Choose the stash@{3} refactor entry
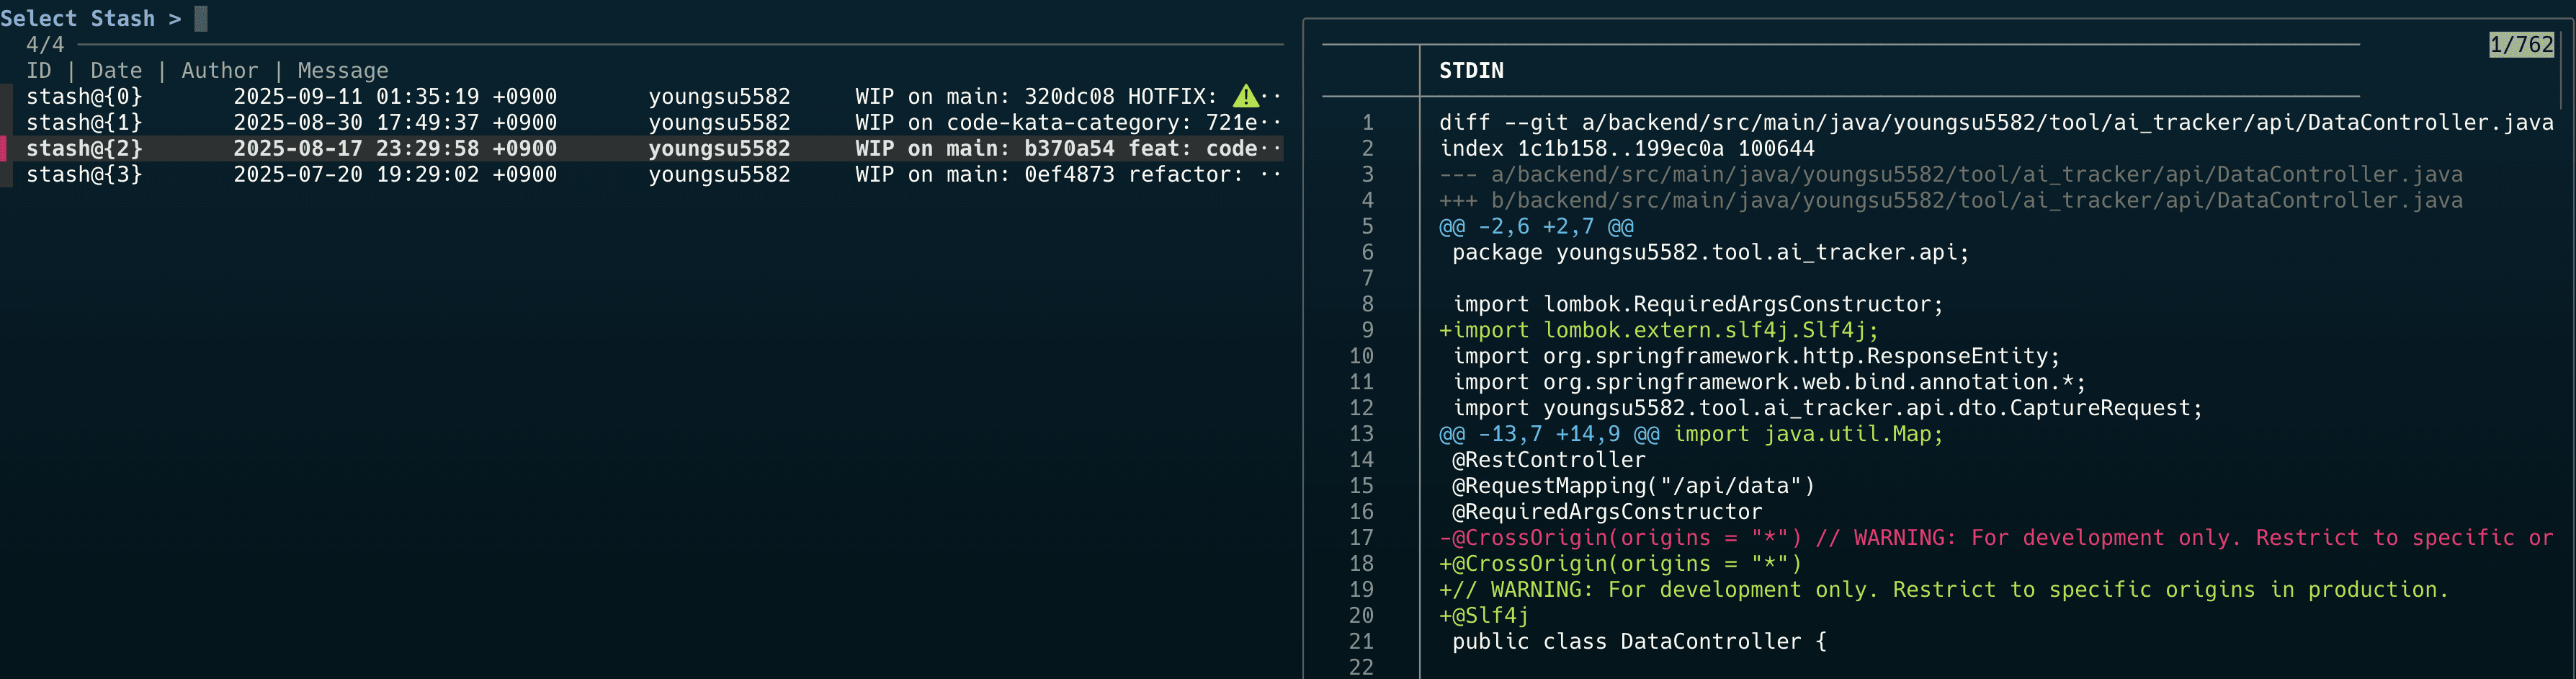 (x=84, y=175)
